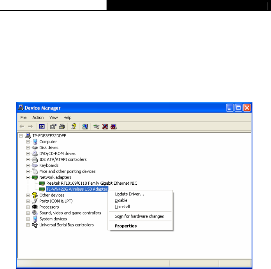Click the Help toolbar icon
The height and width of the screenshot is (269, 271).
[73, 127]
